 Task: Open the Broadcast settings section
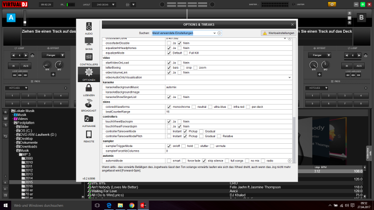[x=89, y=105]
